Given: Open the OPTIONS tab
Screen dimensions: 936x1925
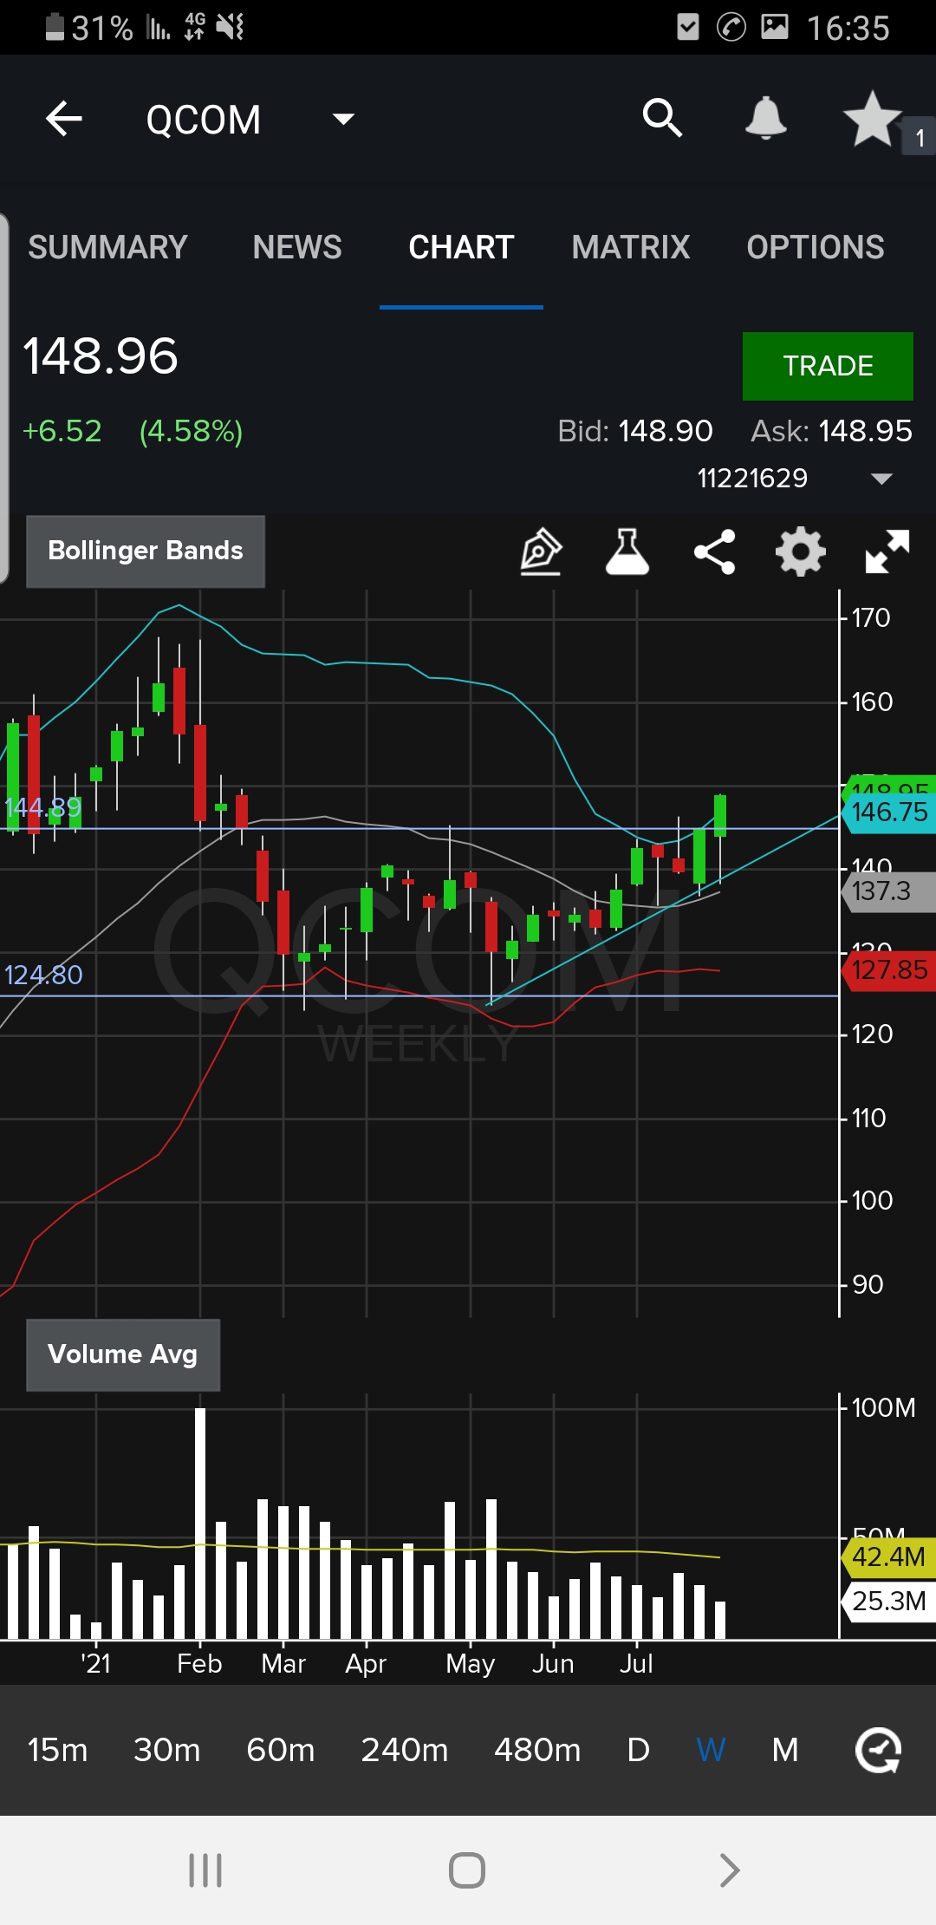Looking at the screenshot, I should pos(816,247).
